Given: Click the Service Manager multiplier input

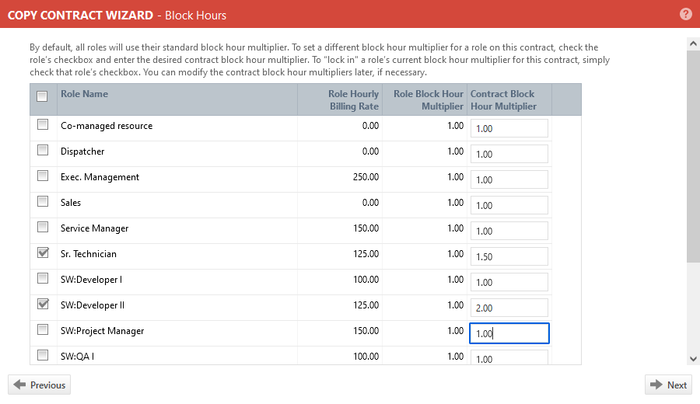Looking at the screenshot, I should click(509, 231).
